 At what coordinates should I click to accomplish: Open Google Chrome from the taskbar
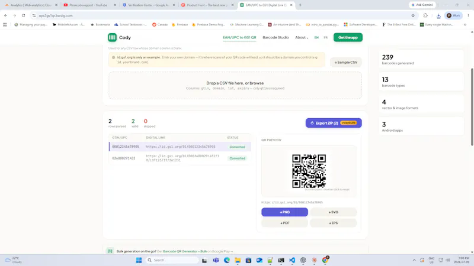point(325,259)
